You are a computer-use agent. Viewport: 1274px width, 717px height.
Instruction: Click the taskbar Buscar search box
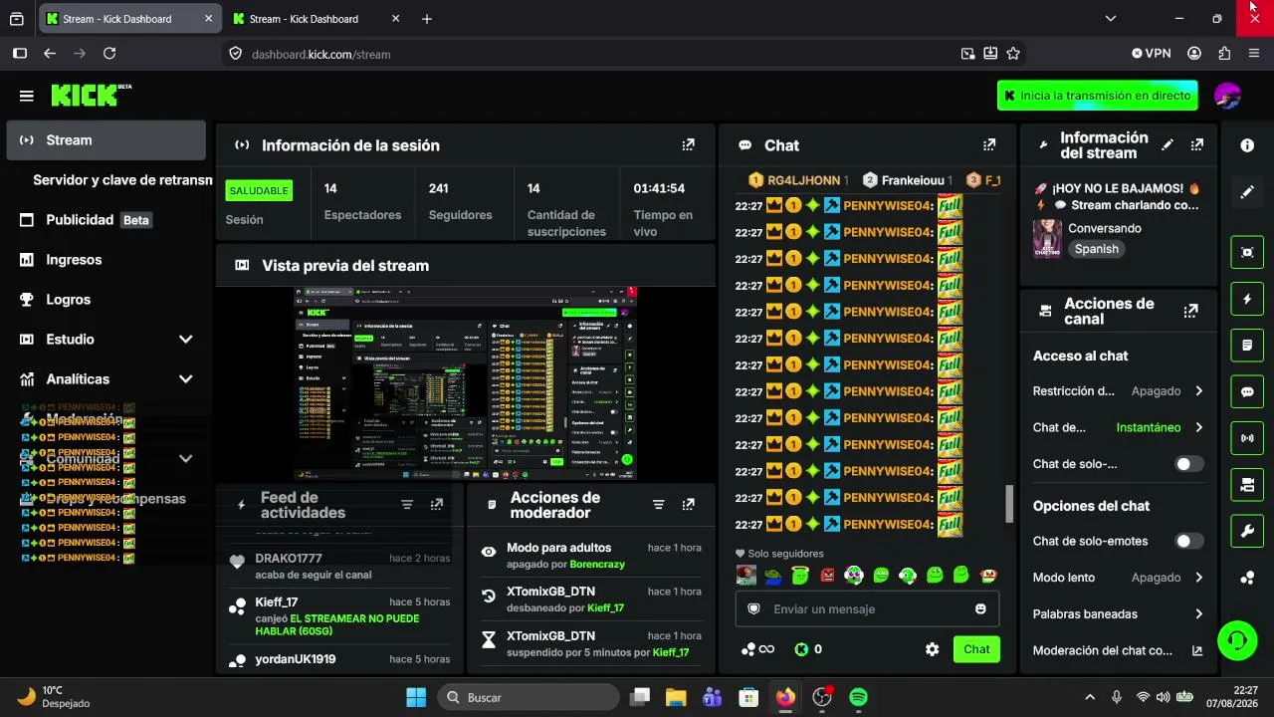point(528,697)
